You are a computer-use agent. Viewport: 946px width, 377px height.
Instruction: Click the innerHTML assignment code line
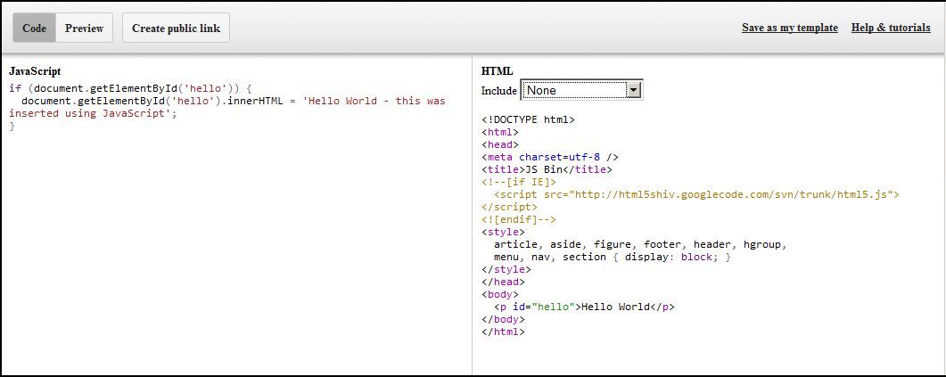click(234, 101)
